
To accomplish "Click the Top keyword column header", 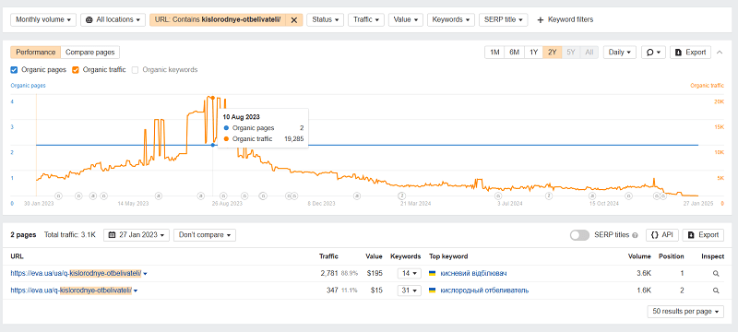I will click(x=448, y=256).
